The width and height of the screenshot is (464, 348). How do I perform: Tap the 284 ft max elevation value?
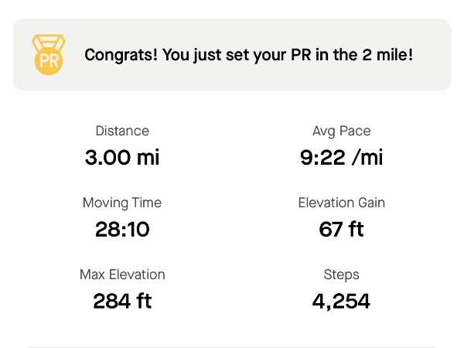click(122, 301)
